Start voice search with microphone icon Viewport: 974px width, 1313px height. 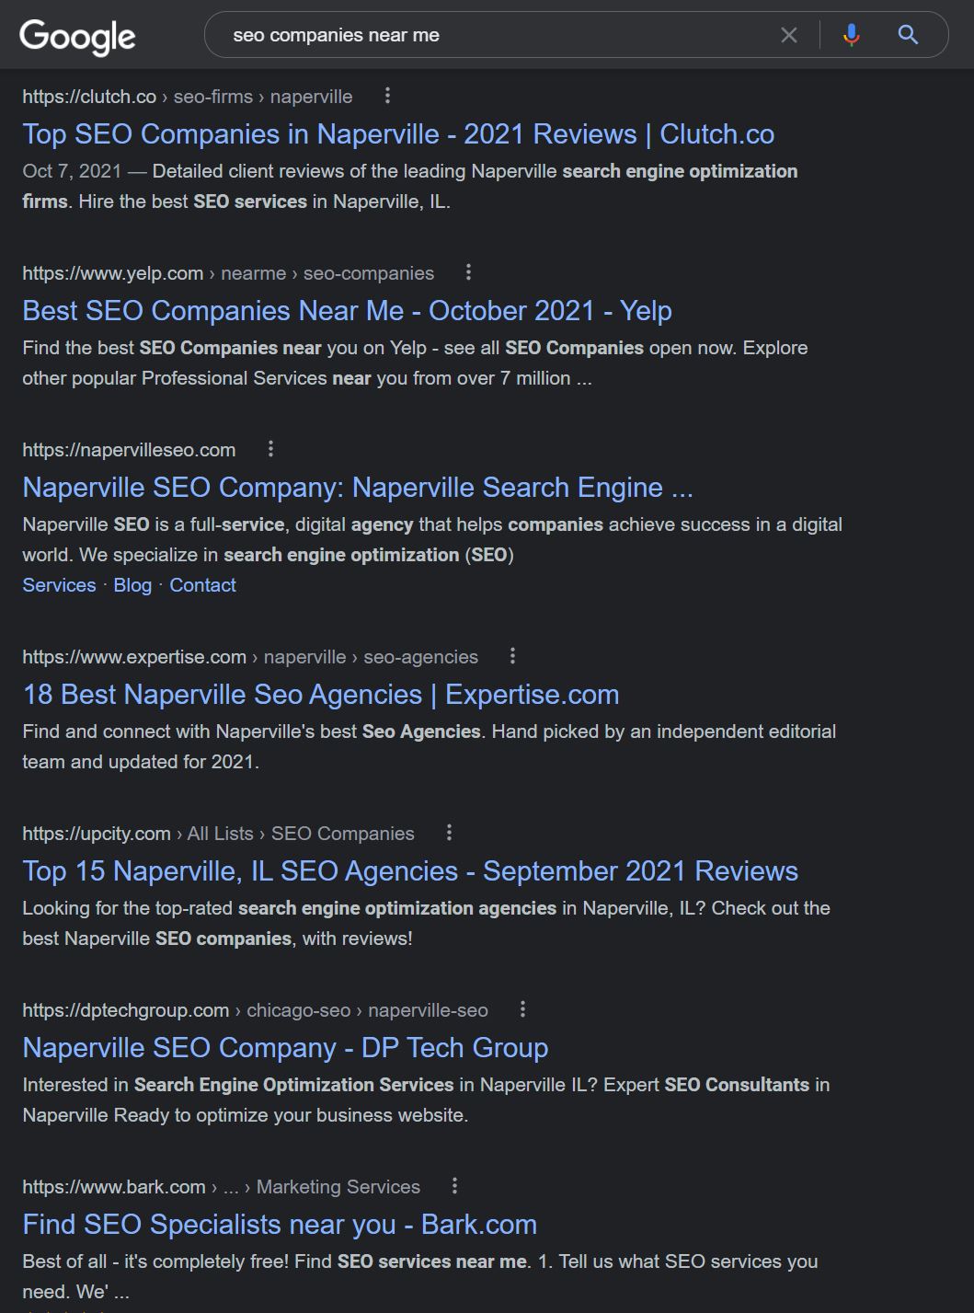(x=852, y=35)
